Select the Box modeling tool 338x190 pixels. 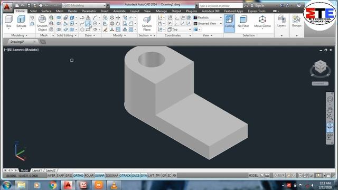coord(8,22)
